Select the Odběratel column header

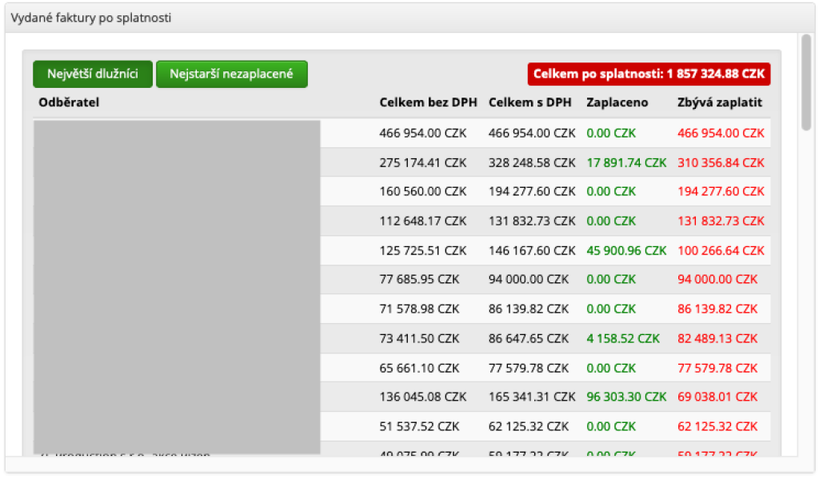(69, 102)
